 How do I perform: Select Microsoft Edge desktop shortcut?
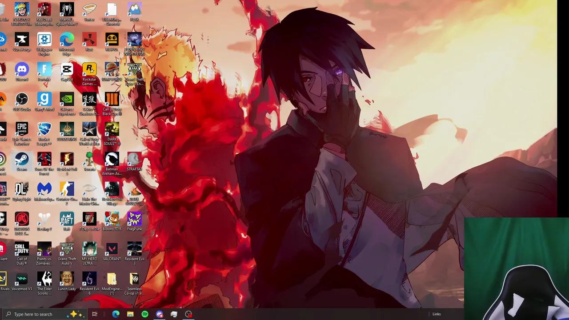click(x=67, y=44)
